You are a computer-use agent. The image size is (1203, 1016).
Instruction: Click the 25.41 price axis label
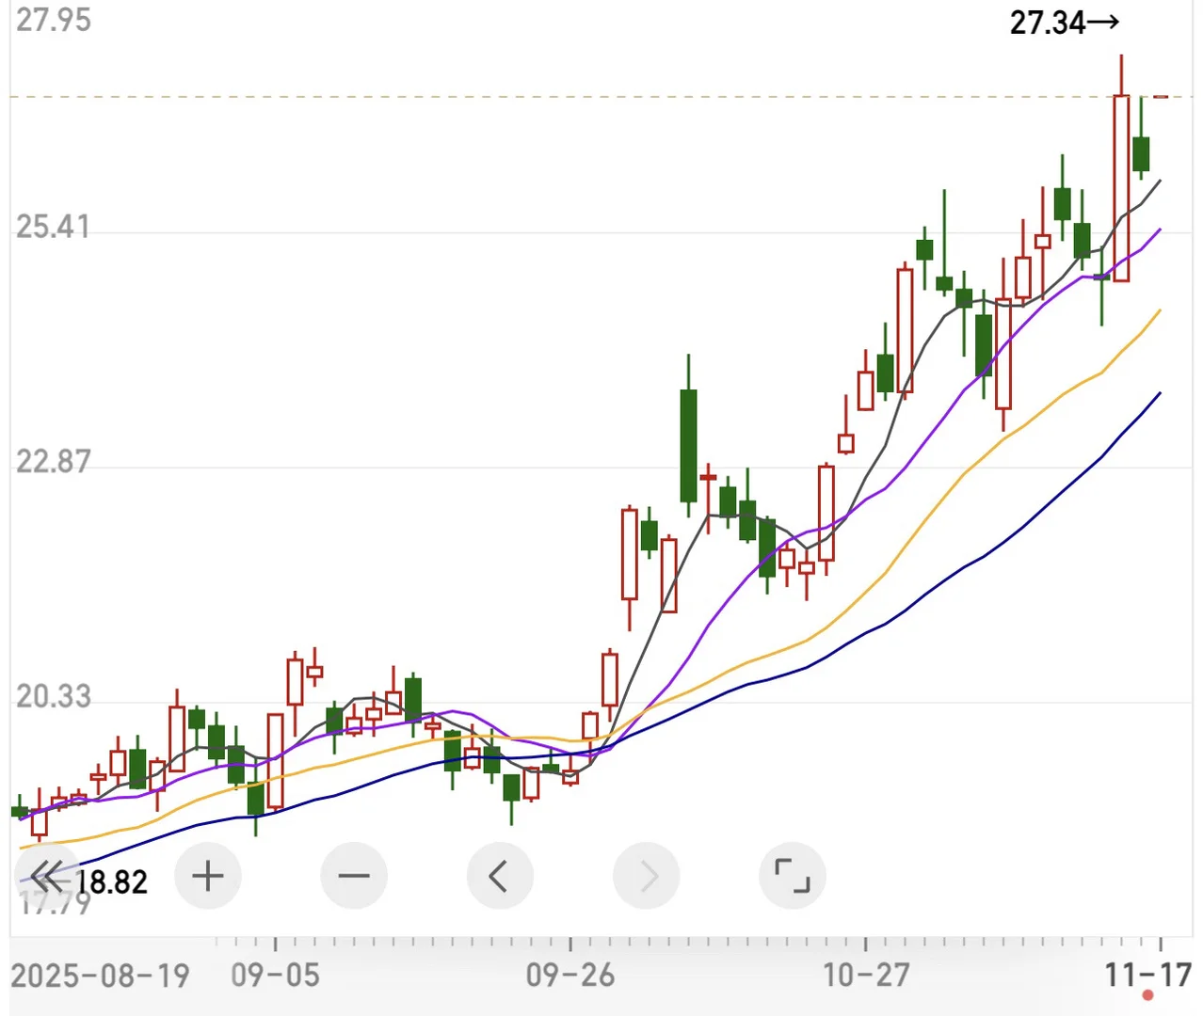pos(53,227)
